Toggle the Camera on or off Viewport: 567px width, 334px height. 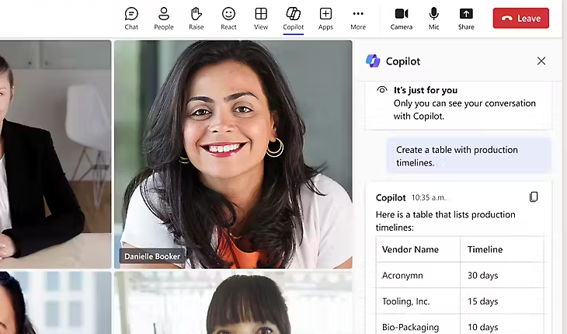[x=402, y=18]
